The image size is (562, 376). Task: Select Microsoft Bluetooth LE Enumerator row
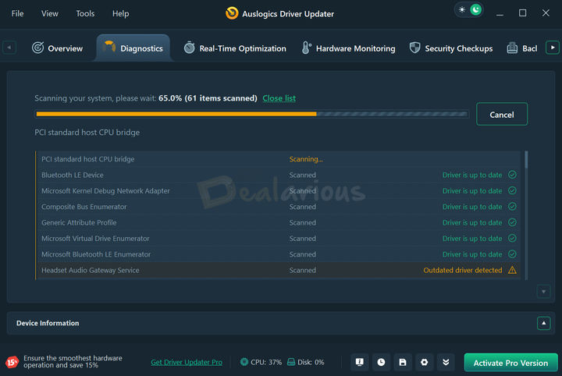(279, 254)
